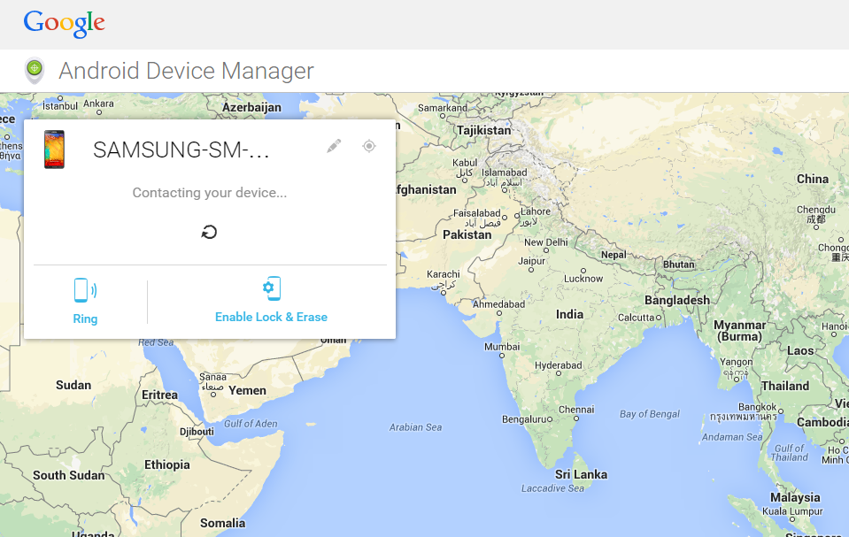Click the Pakistan label on map
Screen dimensions: 849x537
click(467, 234)
